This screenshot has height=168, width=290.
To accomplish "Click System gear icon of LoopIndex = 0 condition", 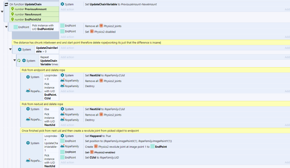I will pyautogui.click(x=28, y=77).
